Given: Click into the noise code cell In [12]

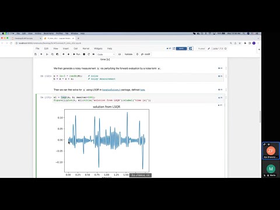Looking at the screenshot, I should (138, 78).
